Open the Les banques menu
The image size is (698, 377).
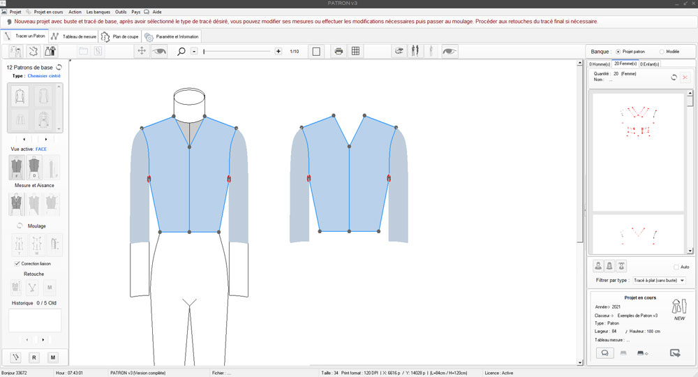(98, 12)
